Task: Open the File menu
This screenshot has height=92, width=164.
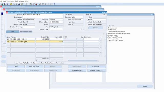Action: click(2, 1)
